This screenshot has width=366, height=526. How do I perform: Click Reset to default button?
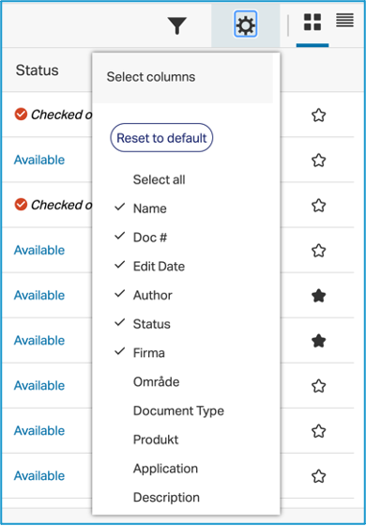click(161, 138)
